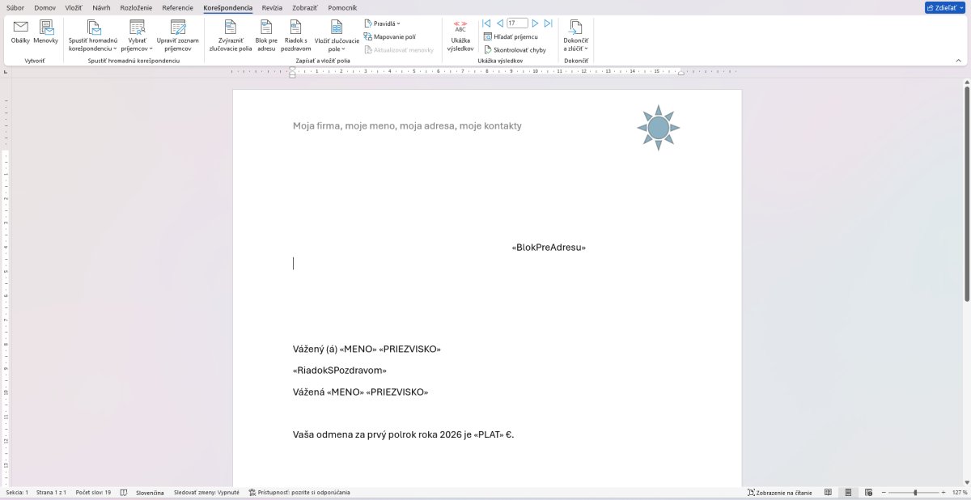This screenshot has height=500, width=971.
Task: Switch to the Návrh tab
Action: click(101, 7)
